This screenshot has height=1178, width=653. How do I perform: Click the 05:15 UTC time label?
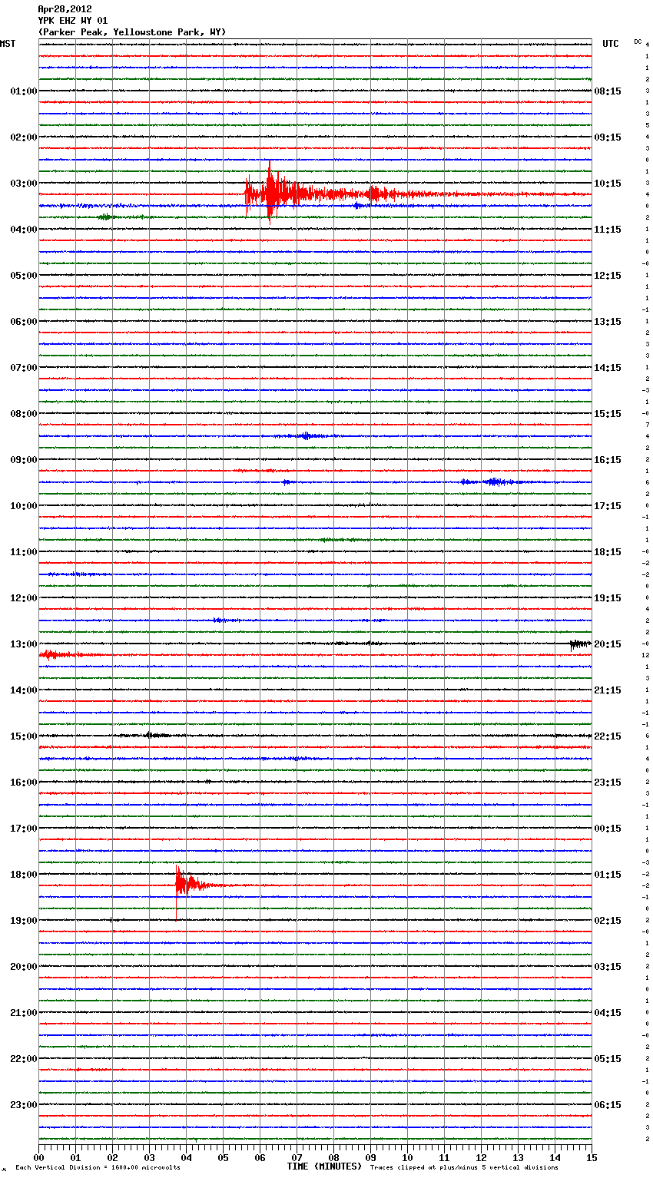608,1059
